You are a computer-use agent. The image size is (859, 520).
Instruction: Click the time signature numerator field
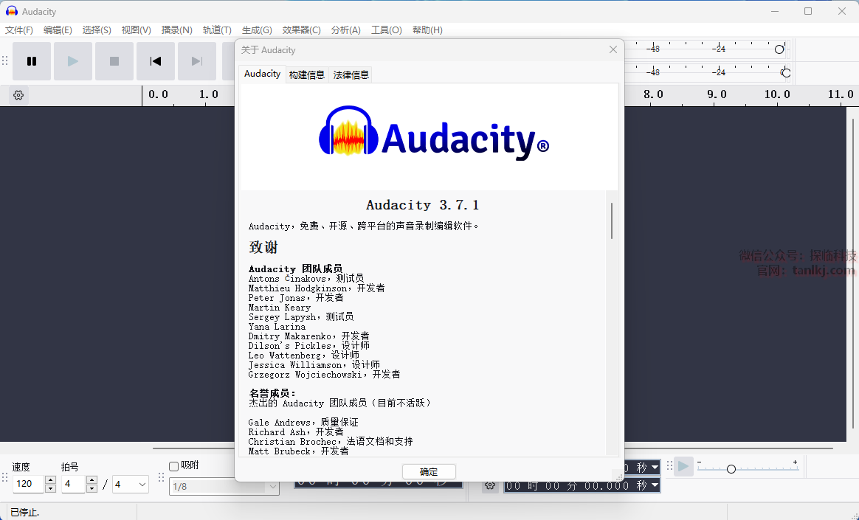pyautogui.click(x=74, y=484)
